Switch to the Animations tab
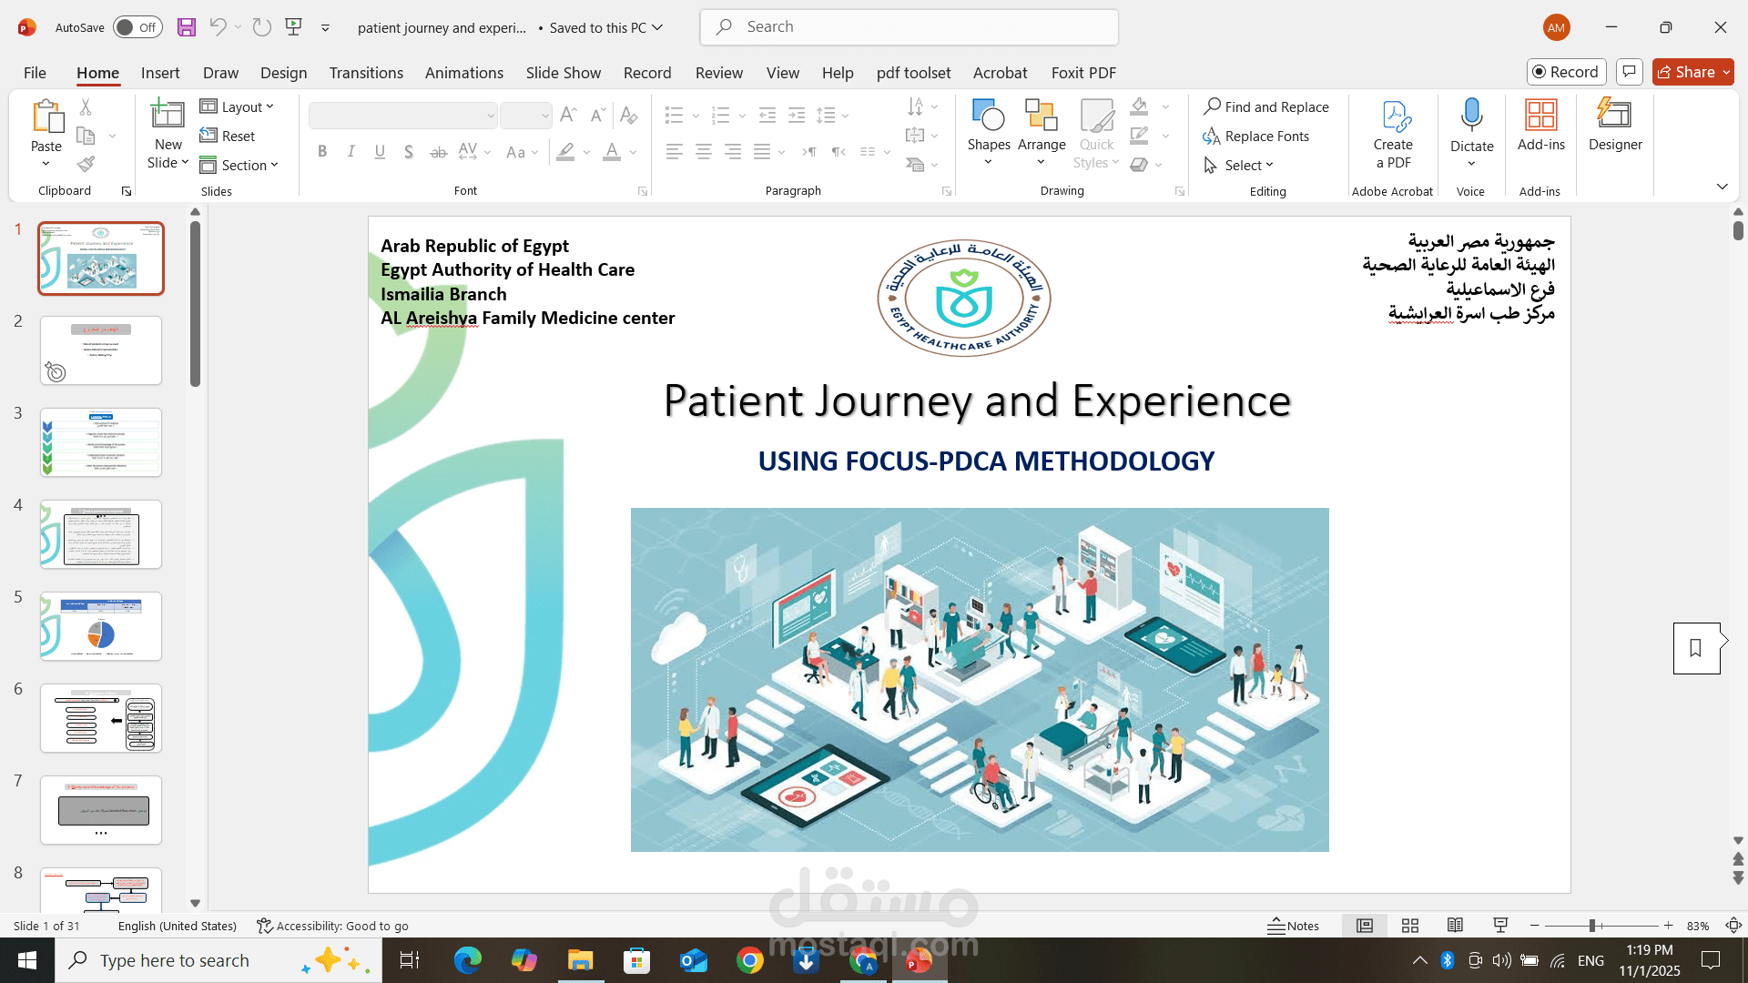This screenshot has height=983, width=1748. click(x=464, y=73)
